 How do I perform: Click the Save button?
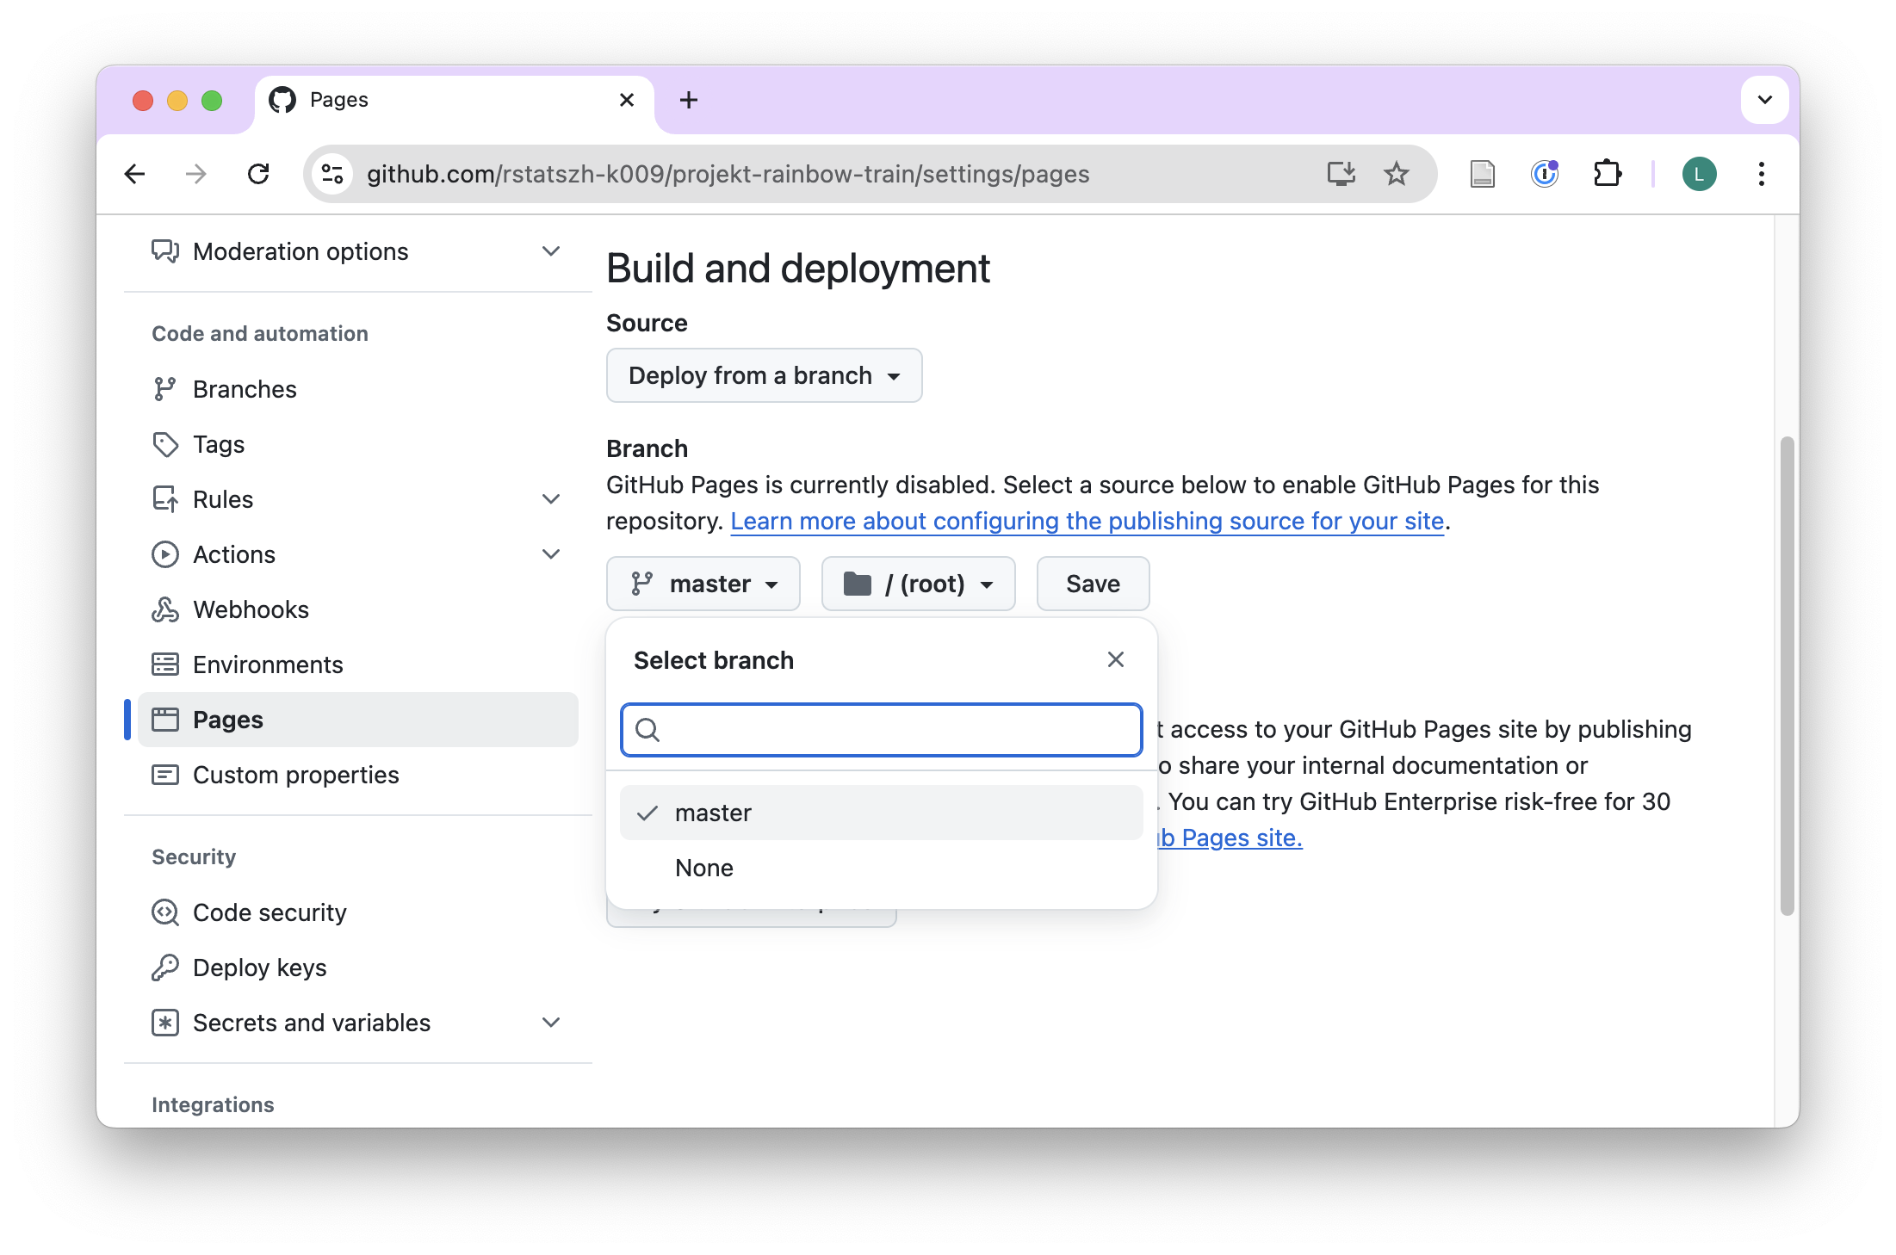click(x=1093, y=584)
